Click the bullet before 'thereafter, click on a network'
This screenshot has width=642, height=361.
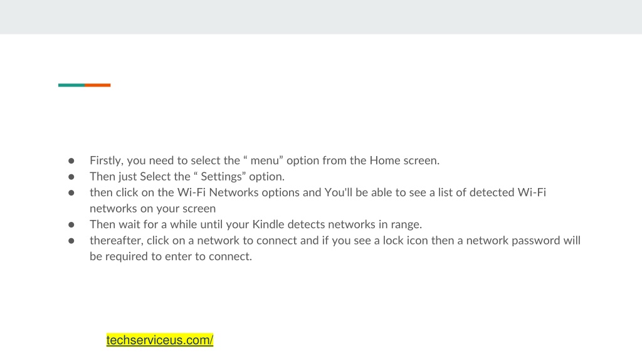point(71,241)
